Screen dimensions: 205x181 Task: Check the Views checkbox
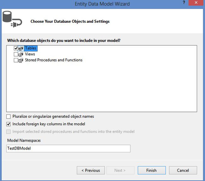tap(16, 54)
